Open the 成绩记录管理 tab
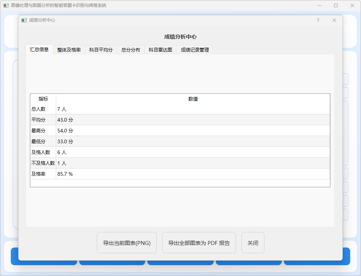This screenshot has height=276, width=361. pos(195,50)
